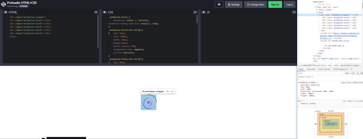Collapse the animation_wrapper div node
The width and height of the screenshot is (363, 139).
(319, 15)
